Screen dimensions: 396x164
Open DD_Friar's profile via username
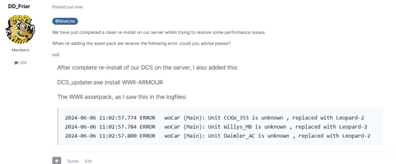[19, 6]
